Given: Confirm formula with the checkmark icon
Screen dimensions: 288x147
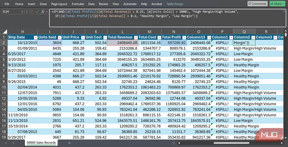Looking at the screenshot, I should (37, 12).
